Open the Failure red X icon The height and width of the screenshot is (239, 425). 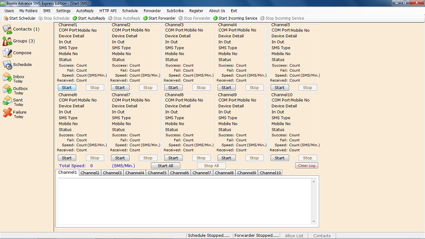coord(7,113)
